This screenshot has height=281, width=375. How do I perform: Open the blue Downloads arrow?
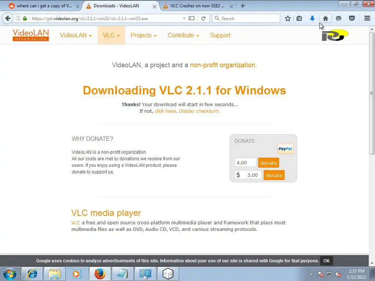pyautogui.click(x=312, y=18)
